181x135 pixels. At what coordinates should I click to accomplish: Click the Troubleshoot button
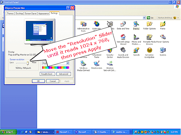click(x=47, y=74)
